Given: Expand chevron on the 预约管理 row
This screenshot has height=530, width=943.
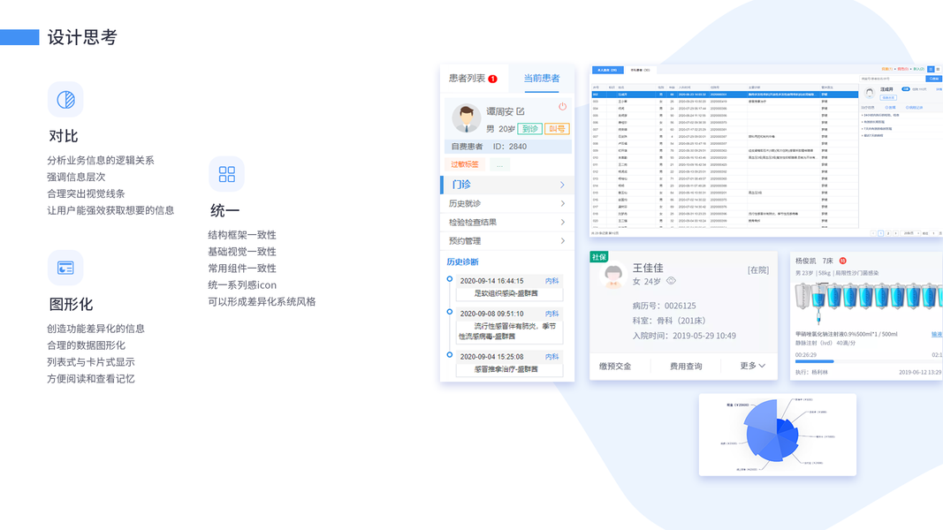Looking at the screenshot, I should (562, 241).
